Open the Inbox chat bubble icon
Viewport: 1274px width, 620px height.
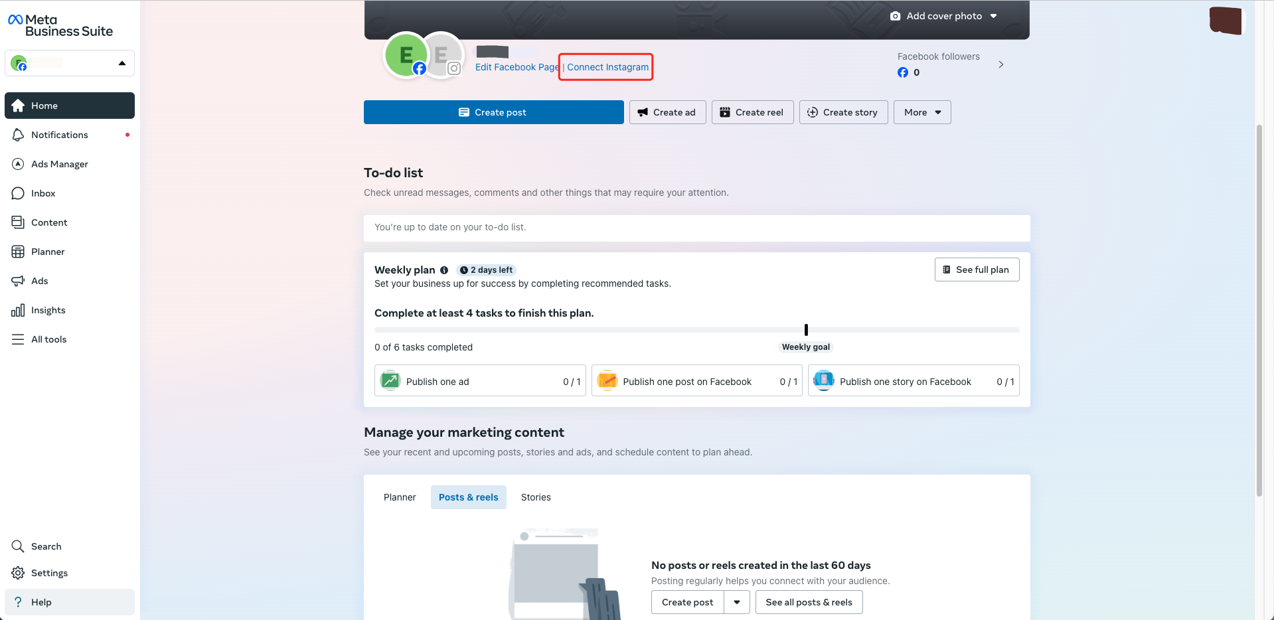[x=18, y=193]
